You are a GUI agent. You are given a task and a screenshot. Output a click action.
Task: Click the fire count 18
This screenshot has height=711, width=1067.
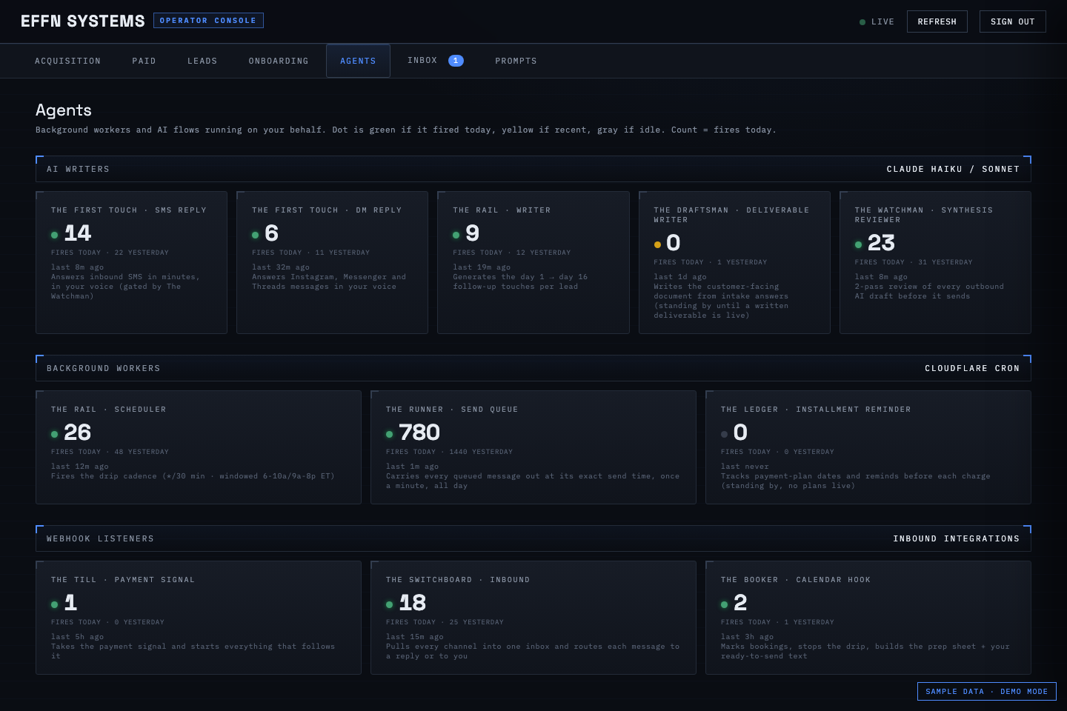tap(412, 603)
